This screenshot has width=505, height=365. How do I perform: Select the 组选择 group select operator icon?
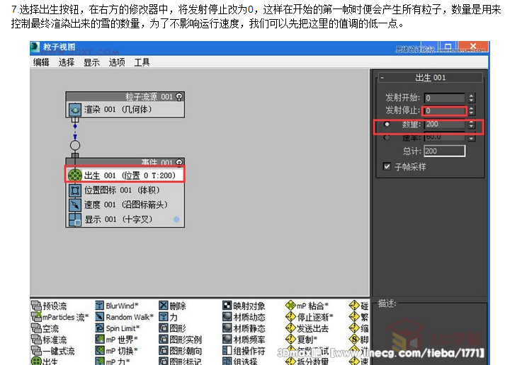point(227,361)
